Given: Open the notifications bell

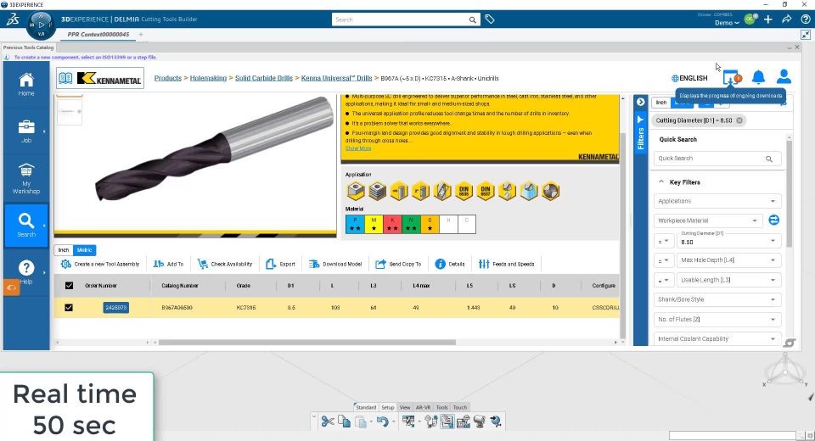Looking at the screenshot, I should [x=758, y=77].
